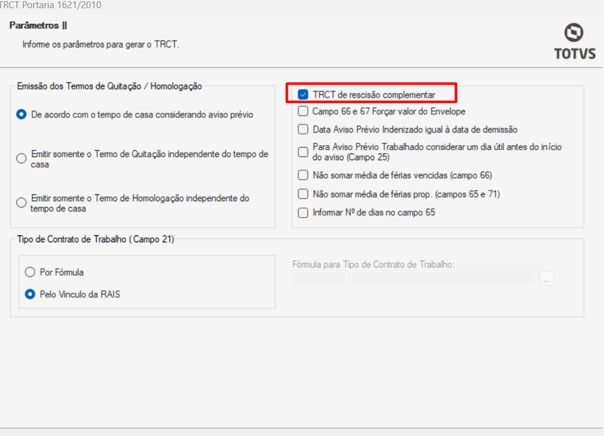604x436 pixels.
Task: Click the Fórmula para Tipo de Contrato label
Action: coord(373,264)
